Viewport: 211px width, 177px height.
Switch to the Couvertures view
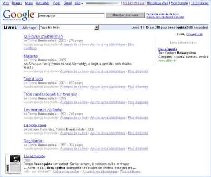pos(194,34)
